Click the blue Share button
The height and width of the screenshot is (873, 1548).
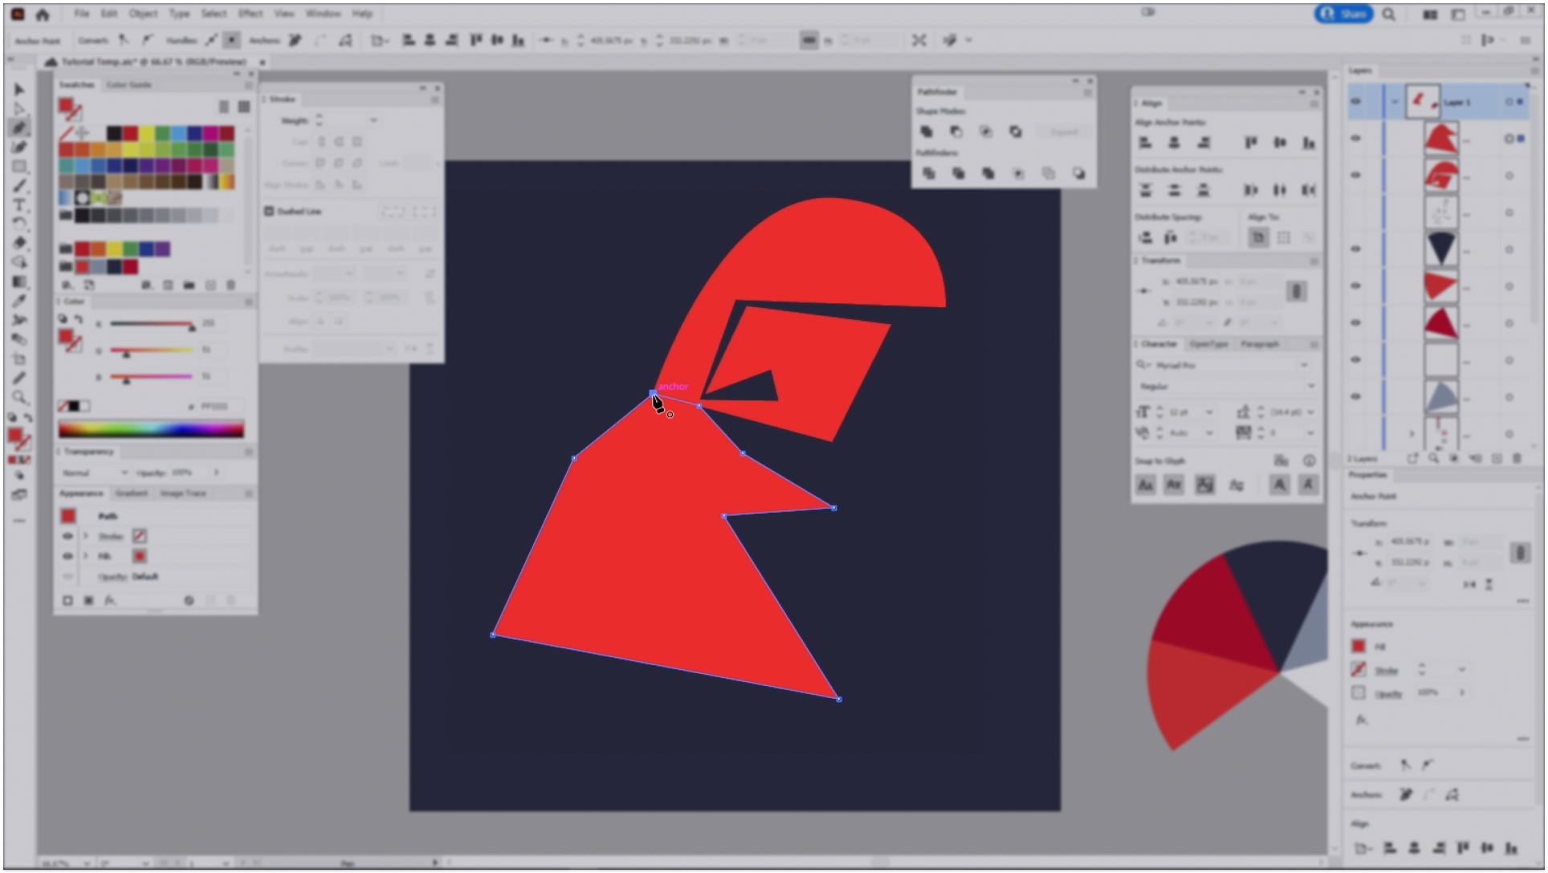[1344, 14]
